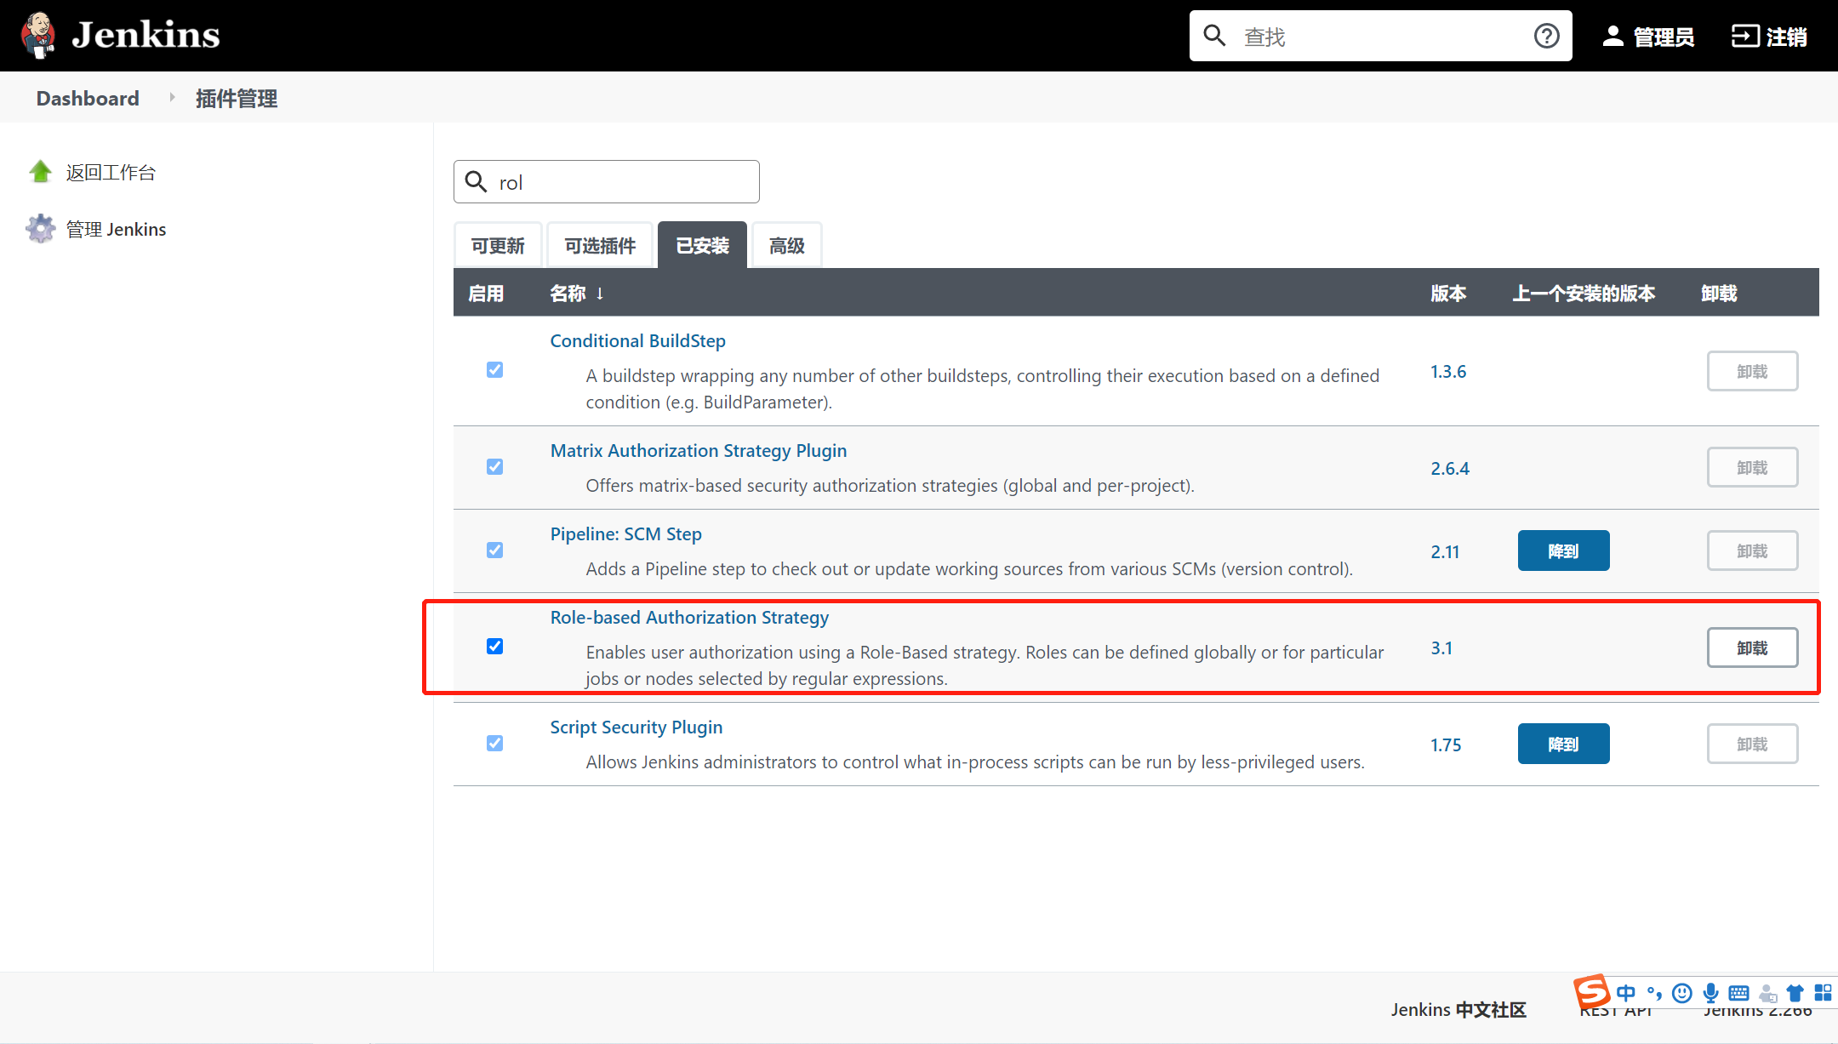Screen dimensions: 1838x1044
Task: Click the Sogou skin t-shirt icon
Action: point(1795,993)
